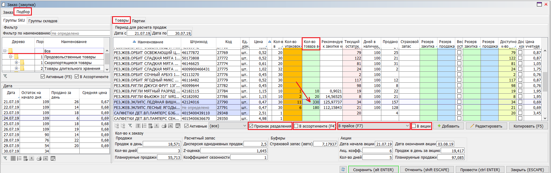551x173 pixels.
Task: Click the products table vertical scrollbar
Action: click(545, 82)
